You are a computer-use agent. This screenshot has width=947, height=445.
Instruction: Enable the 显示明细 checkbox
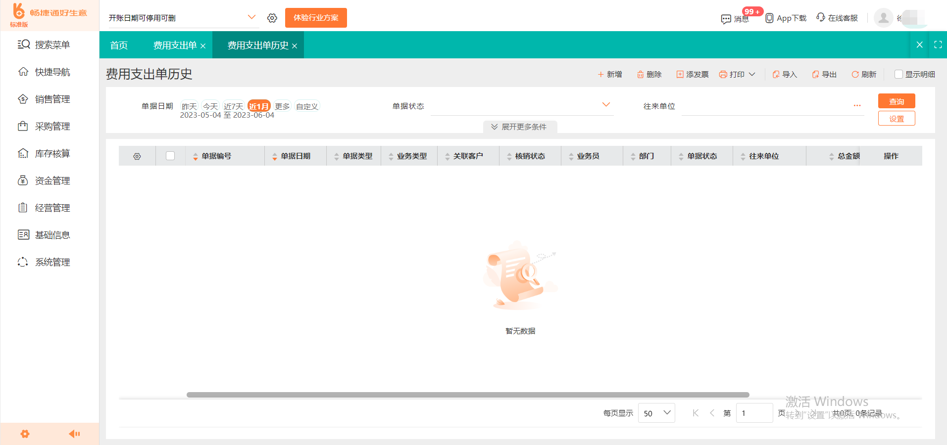point(898,74)
